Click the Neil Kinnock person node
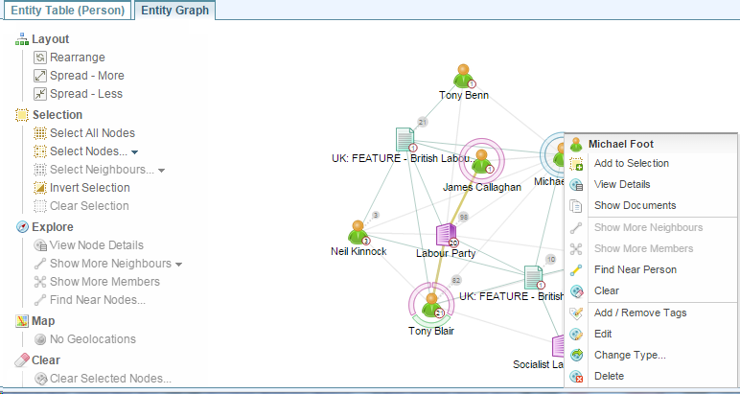740x394 pixels. [358, 231]
